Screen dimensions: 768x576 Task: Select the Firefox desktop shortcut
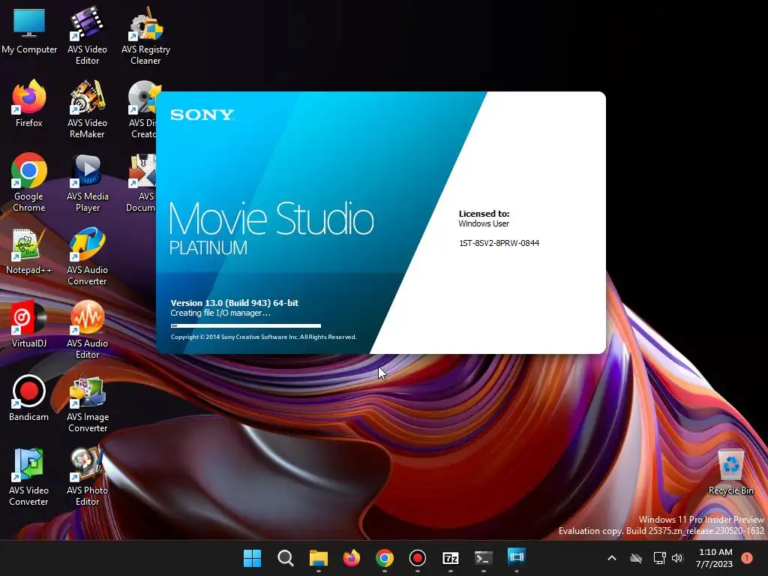click(x=29, y=104)
